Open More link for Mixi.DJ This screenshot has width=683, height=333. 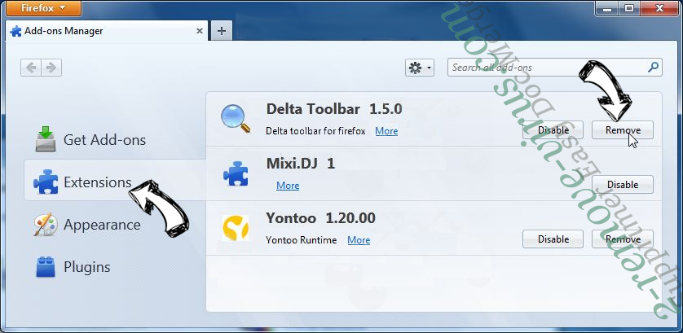(288, 186)
